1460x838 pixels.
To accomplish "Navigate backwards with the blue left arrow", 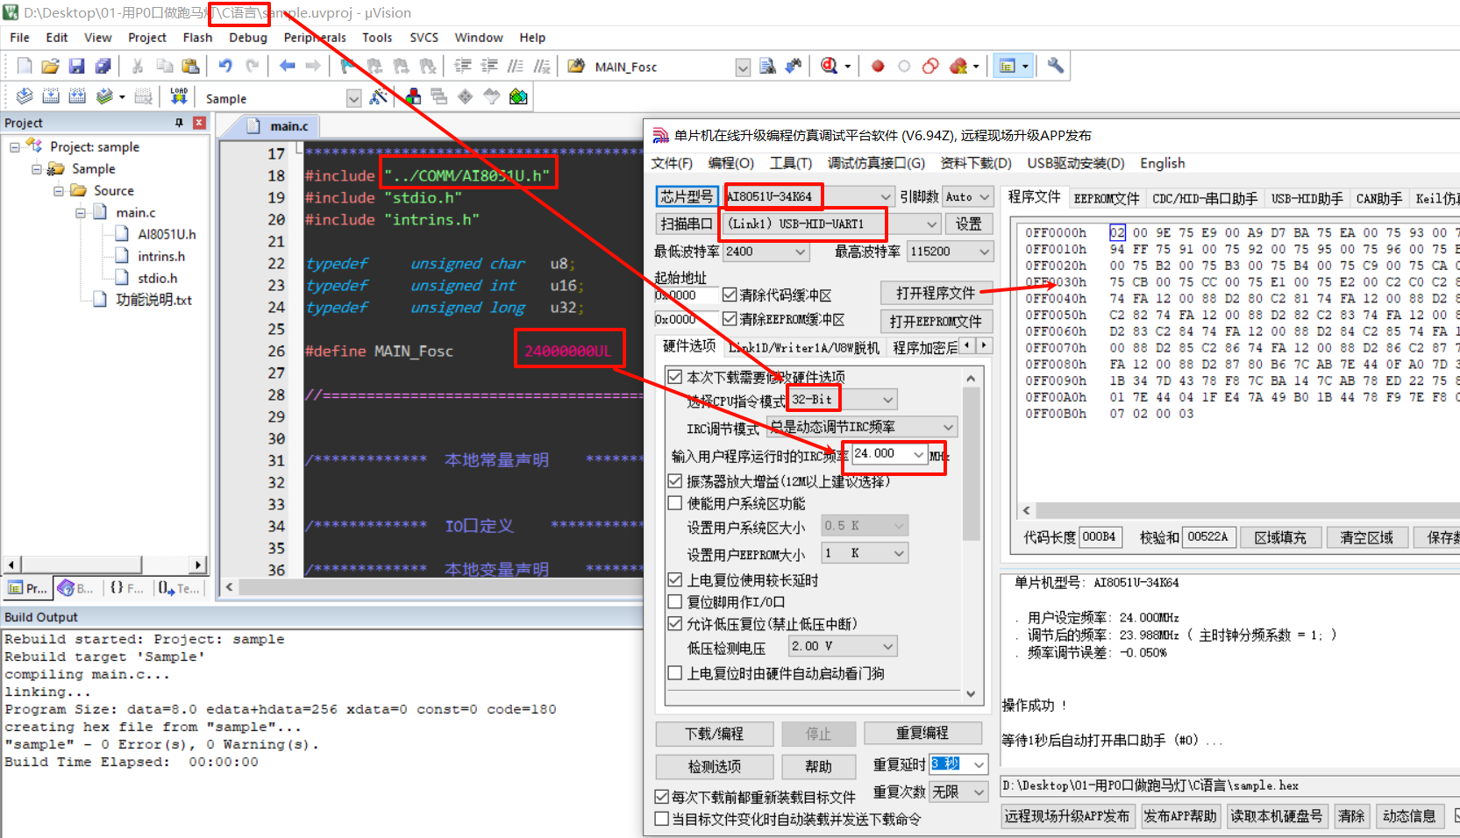I will click(x=287, y=66).
